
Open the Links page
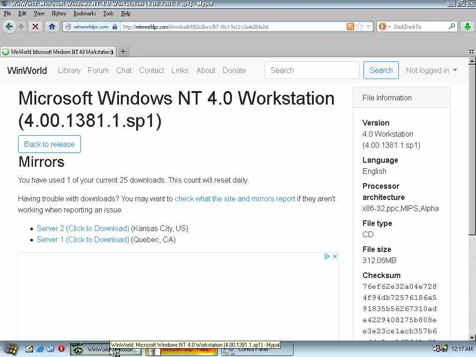click(x=180, y=71)
